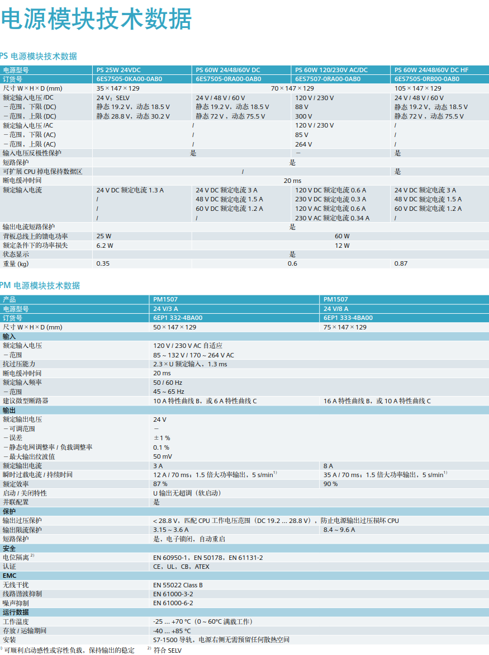Select "3.15 ~ 3.6 A" current limit value

pos(170,530)
